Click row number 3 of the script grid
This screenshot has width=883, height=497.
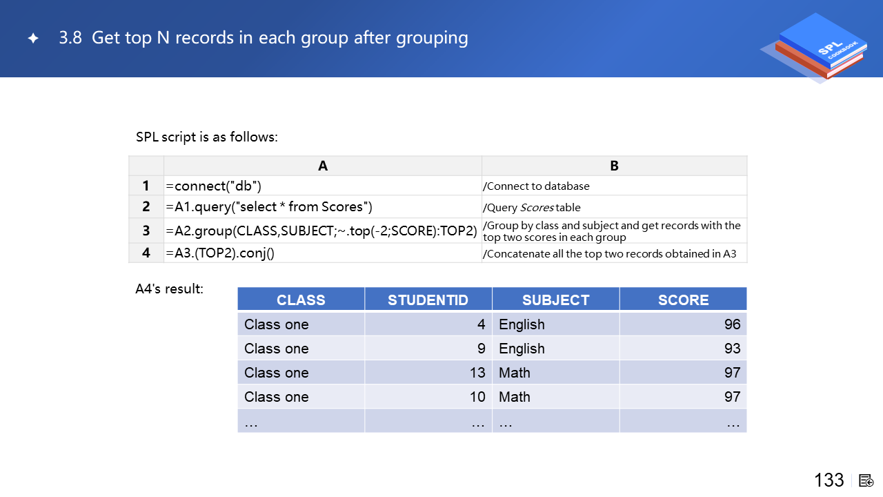[x=146, y=231]
